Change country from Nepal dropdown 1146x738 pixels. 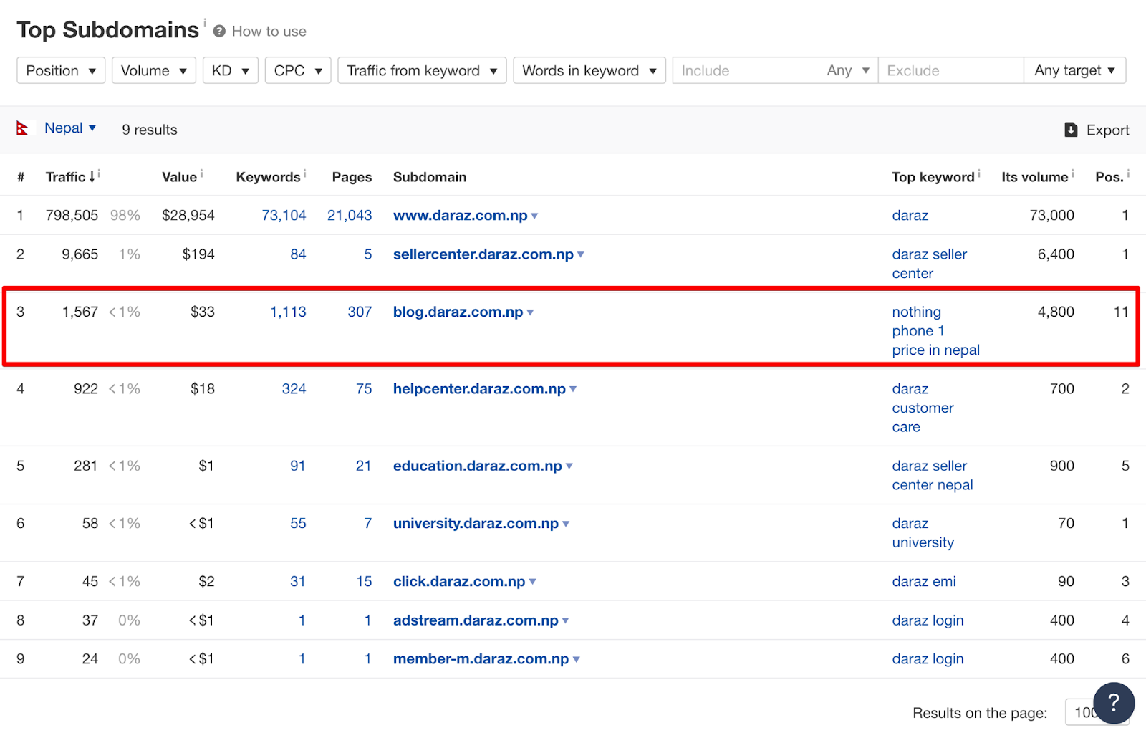(70, 128)
